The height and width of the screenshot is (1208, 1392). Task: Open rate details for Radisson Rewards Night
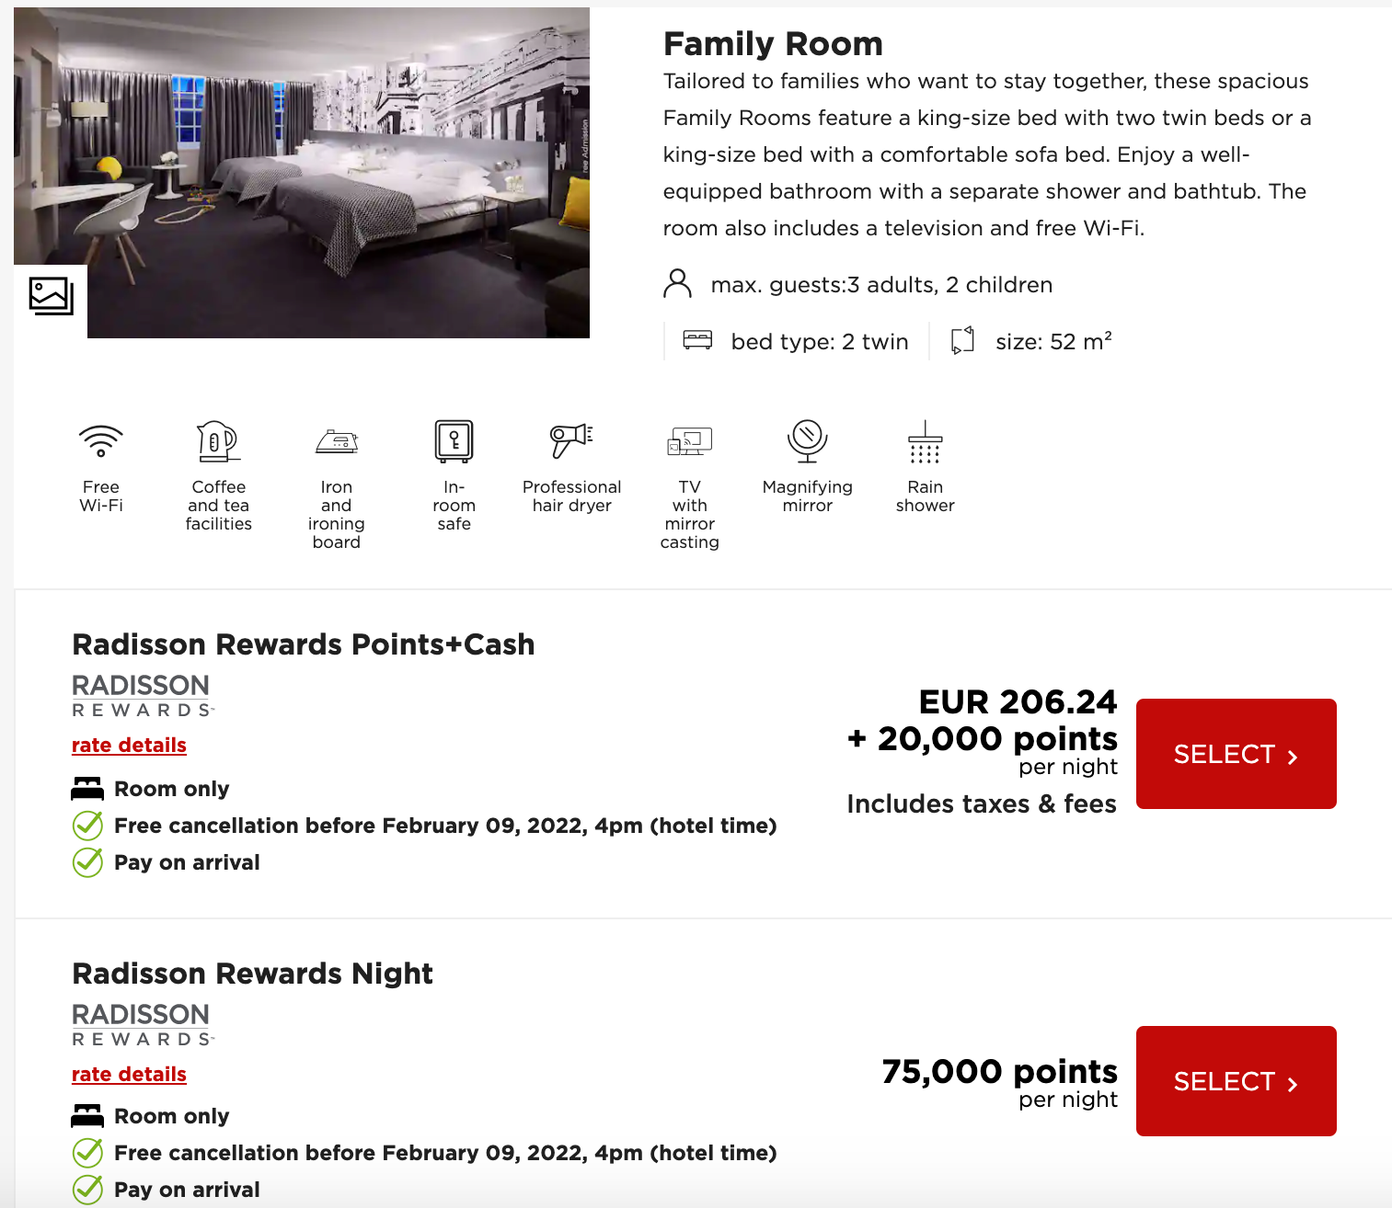point(129,1074)
